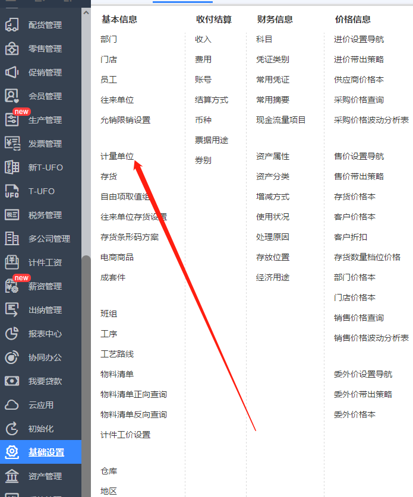This screenshot has height=497, width=413.
Task: Open 门店 under 基本信息
Action: click(x=109, y=59)
